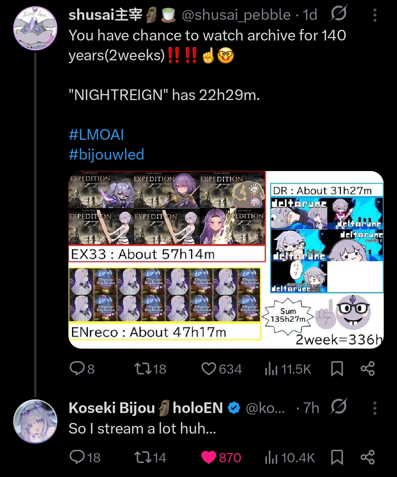Bookmark shusai's archive tweet
397x477 pixels.
pos(337,369)
